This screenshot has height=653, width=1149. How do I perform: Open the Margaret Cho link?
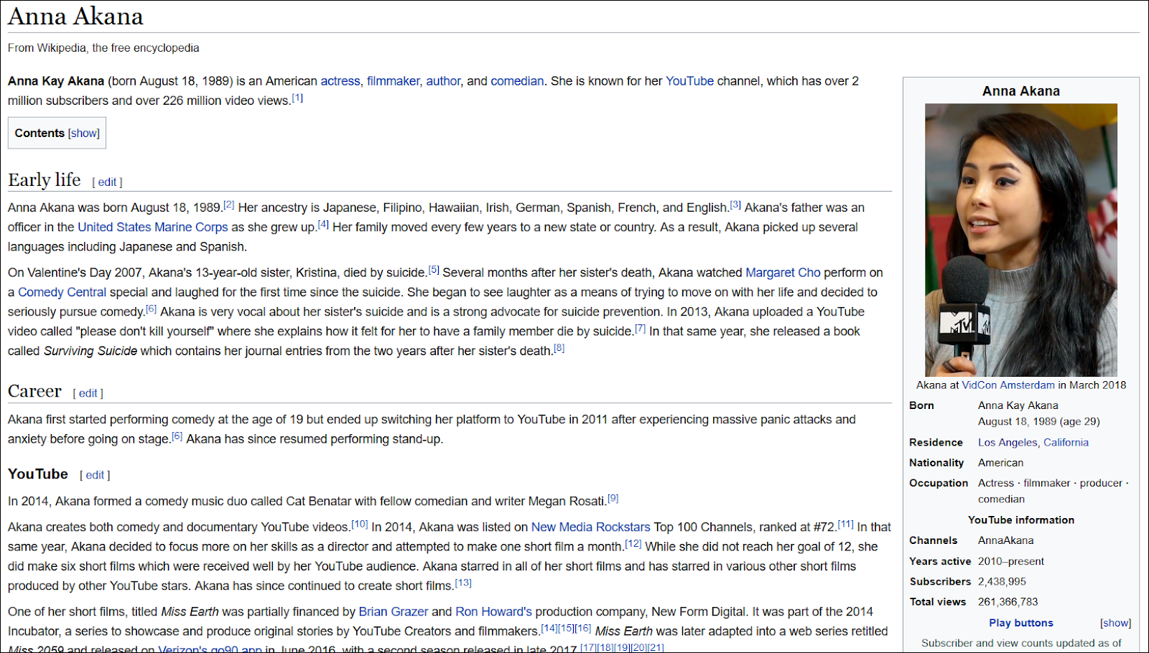click(783, 273)
